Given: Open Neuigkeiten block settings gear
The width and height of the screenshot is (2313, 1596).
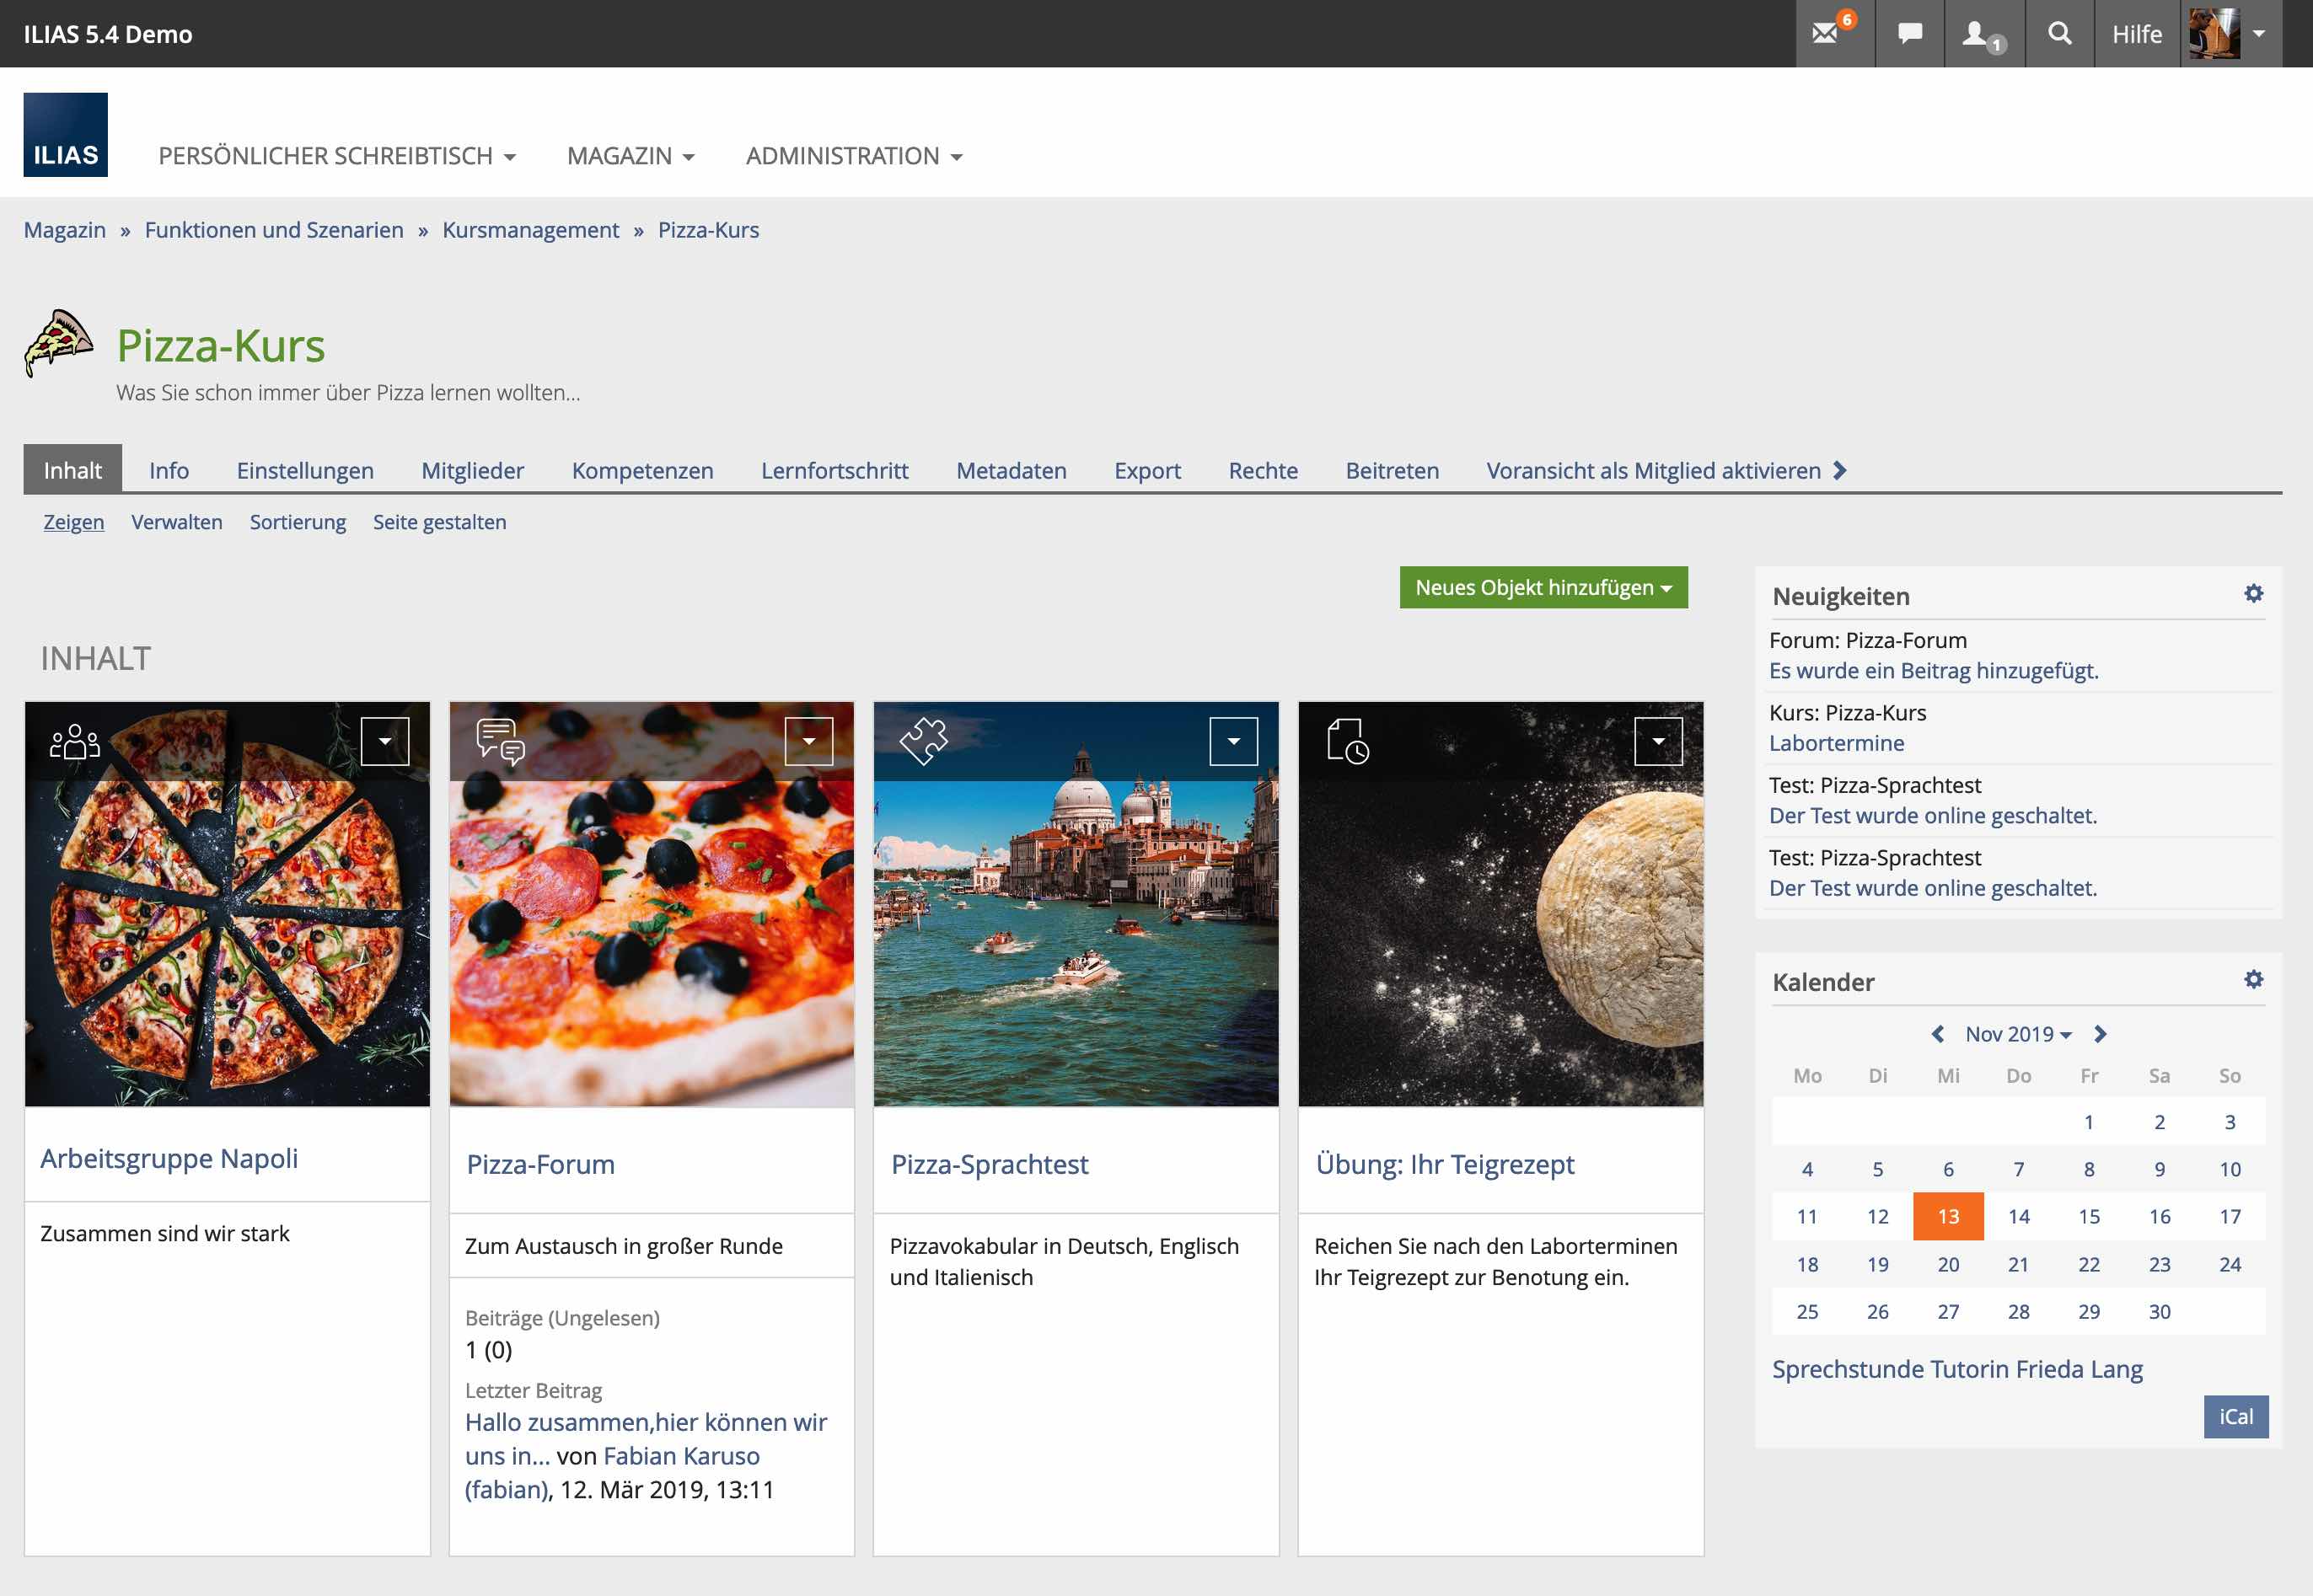Looking at the screenshot, I should 2253,594.
